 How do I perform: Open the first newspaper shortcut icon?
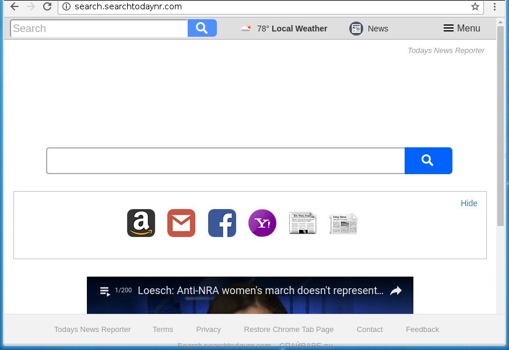tap(303, 223)
